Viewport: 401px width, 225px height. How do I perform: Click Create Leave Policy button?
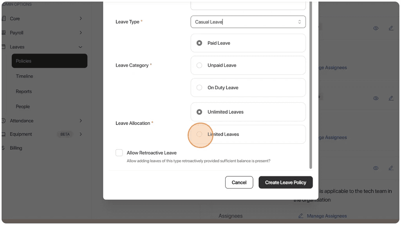(285, 182)
